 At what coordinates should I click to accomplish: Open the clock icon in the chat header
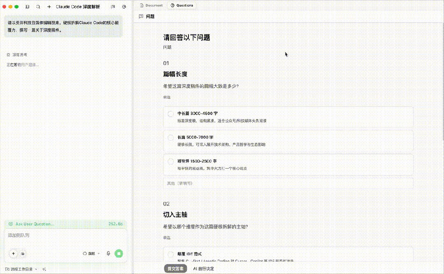(124, 7)
